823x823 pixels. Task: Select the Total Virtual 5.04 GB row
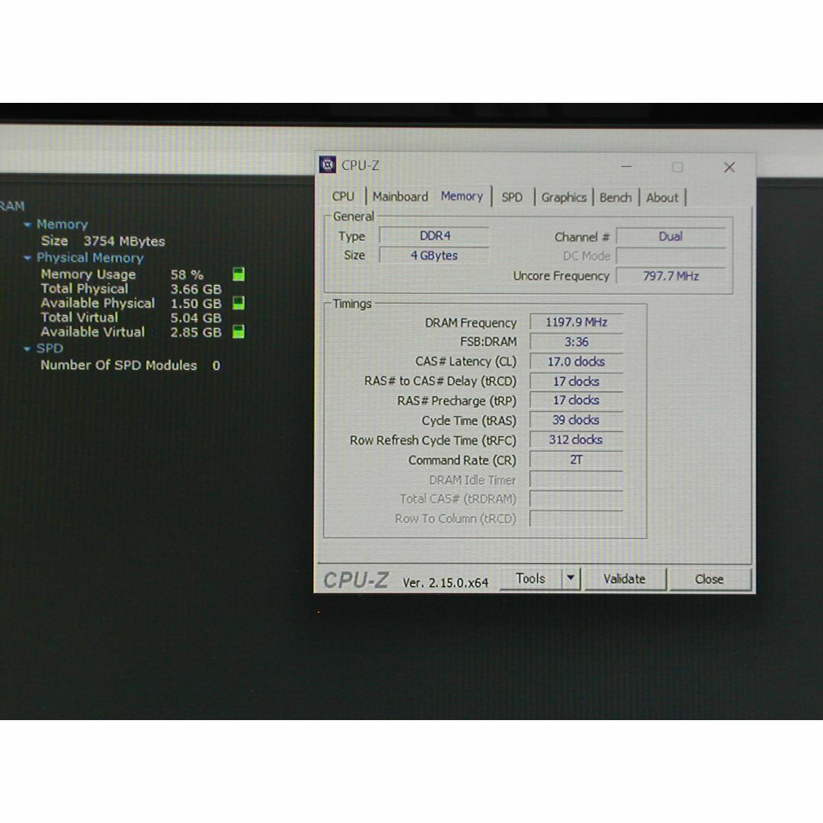(x=131, y=318)
